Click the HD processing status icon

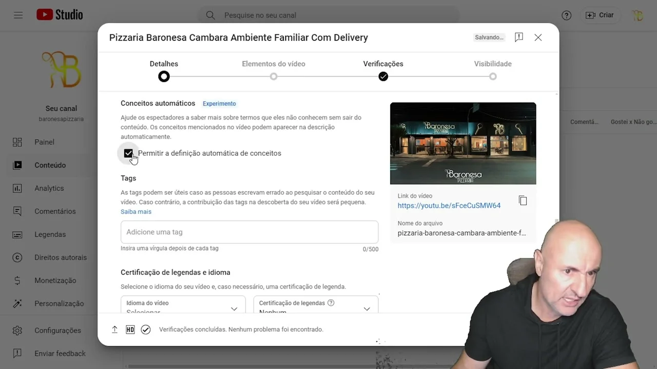130,330
